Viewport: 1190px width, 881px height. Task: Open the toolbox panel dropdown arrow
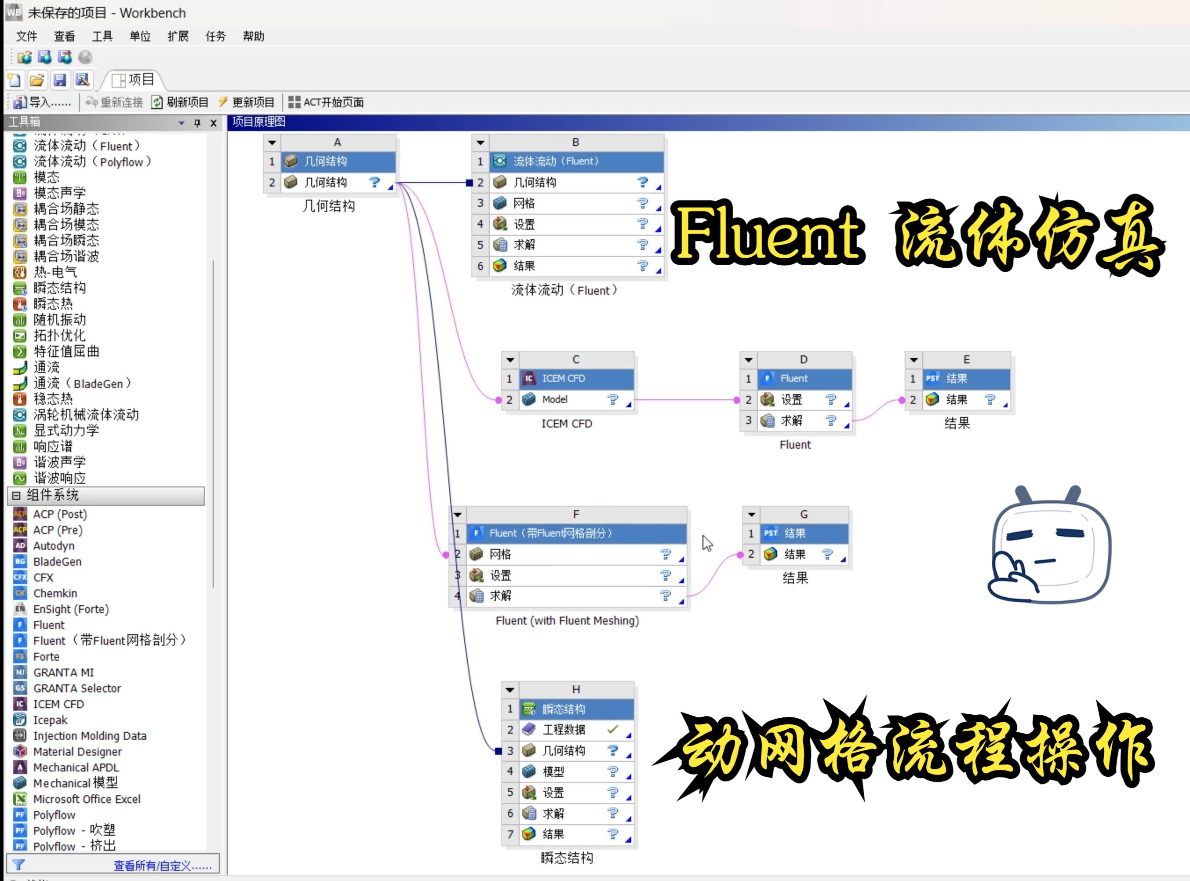(181, 123)
